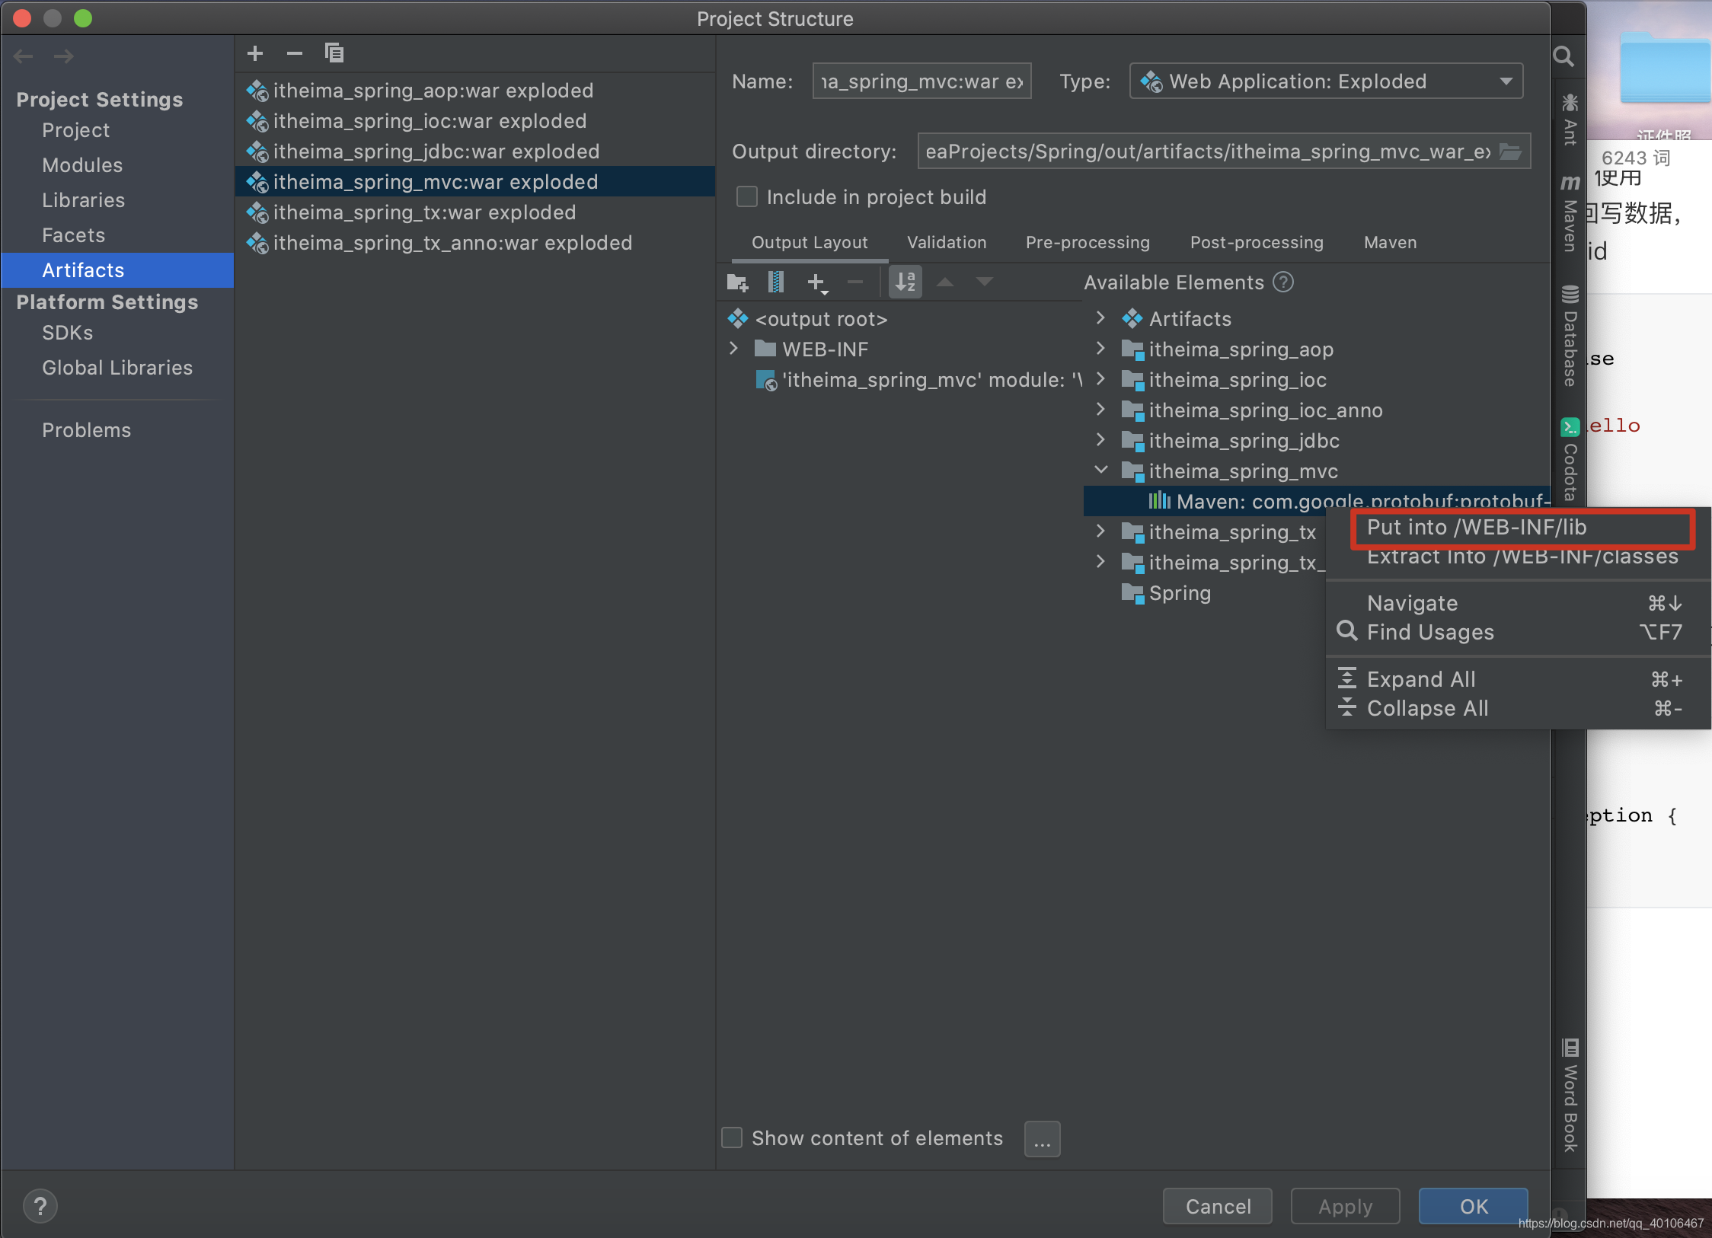Screen dimensions: 1712x1238
Task: Click the move element up icon
Action: (x=945, y=283)
